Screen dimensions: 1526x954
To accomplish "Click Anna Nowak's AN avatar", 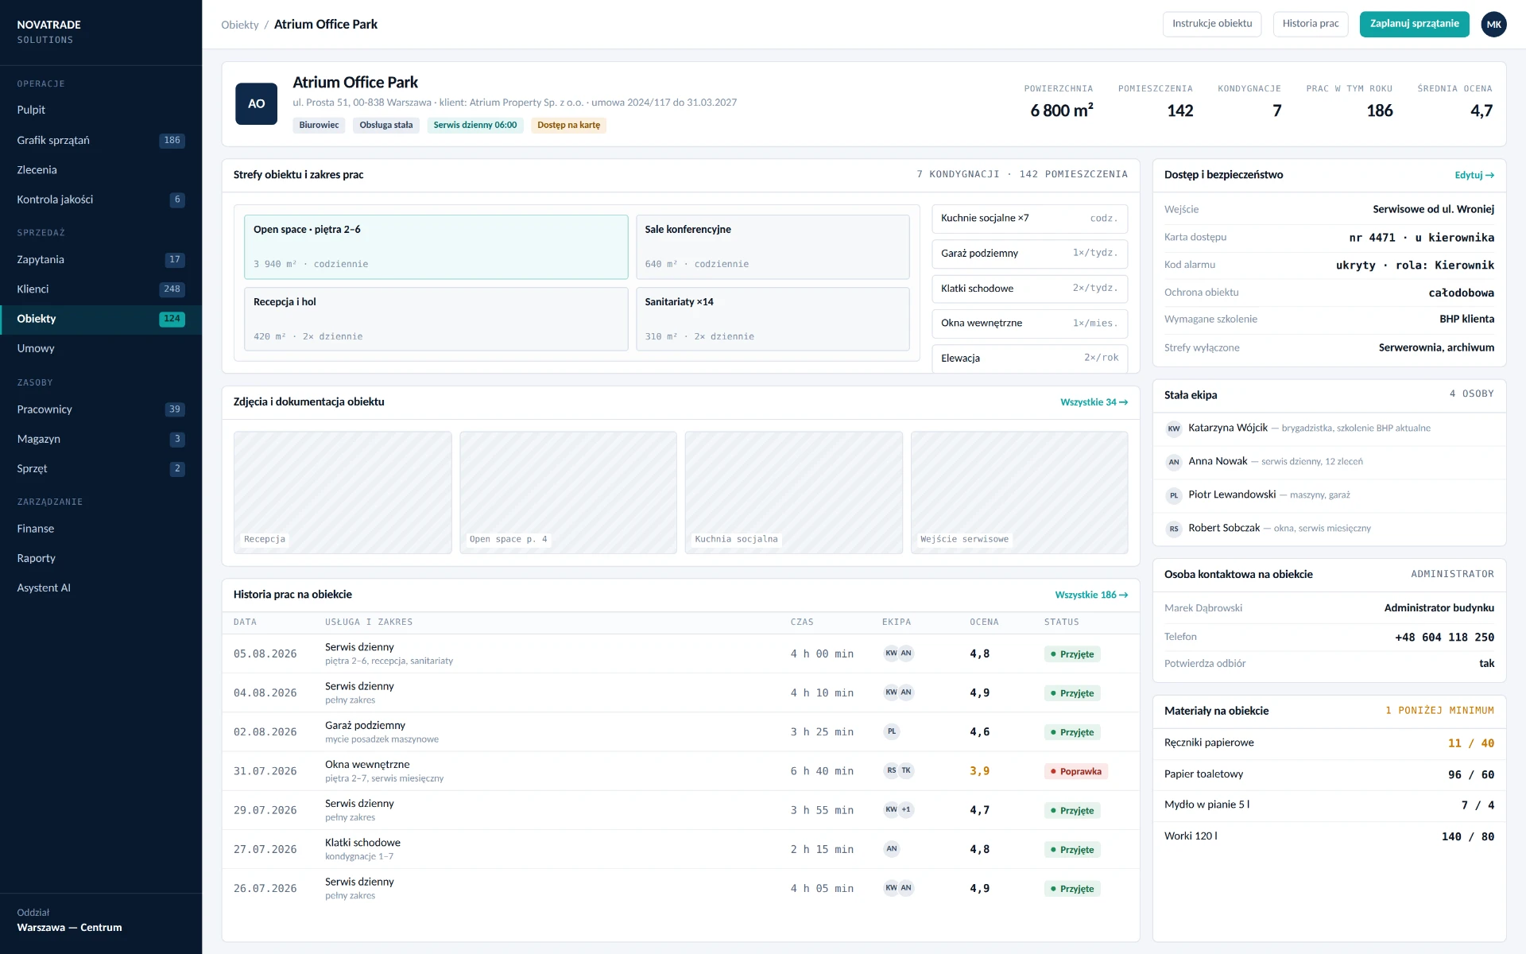I will pos(1174,462).
